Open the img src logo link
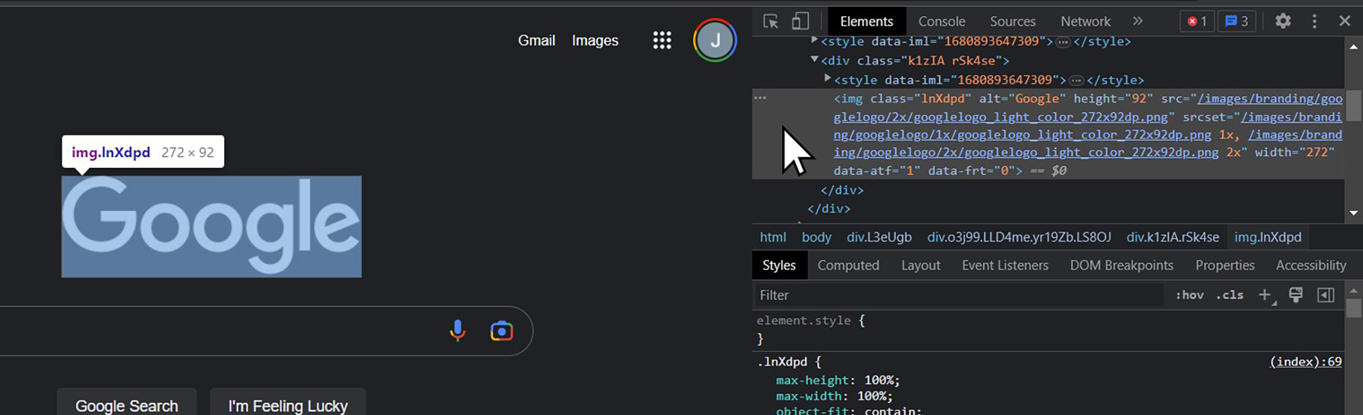 point(1088,108)
